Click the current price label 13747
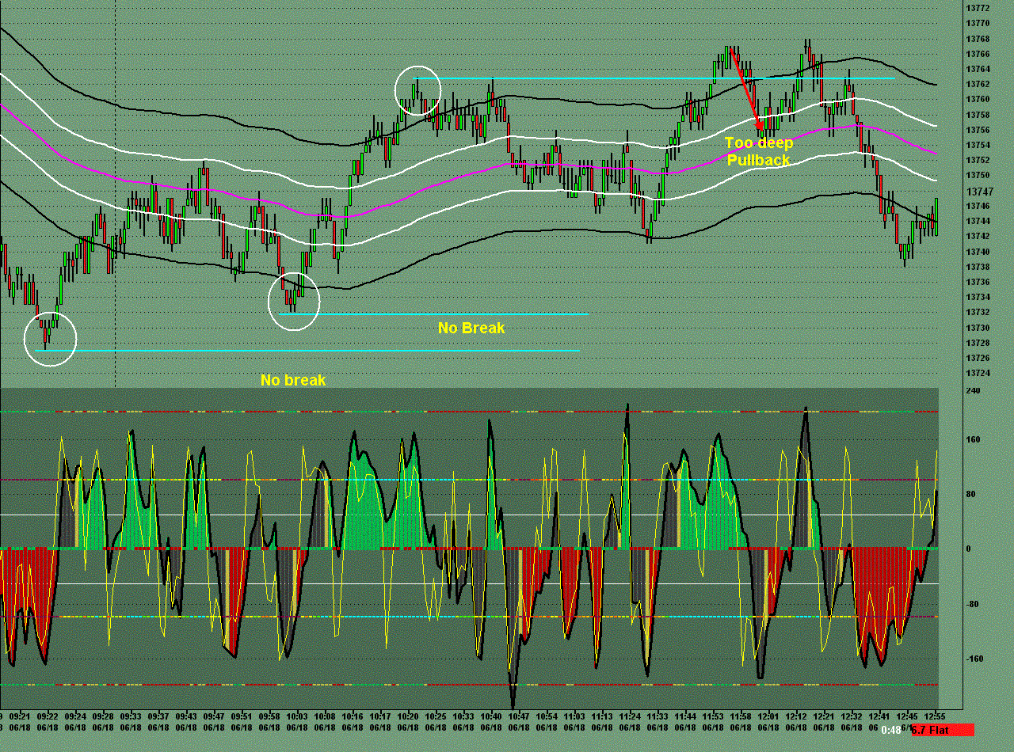Viewport: 1014px width, 752px height. click(979, 192)
